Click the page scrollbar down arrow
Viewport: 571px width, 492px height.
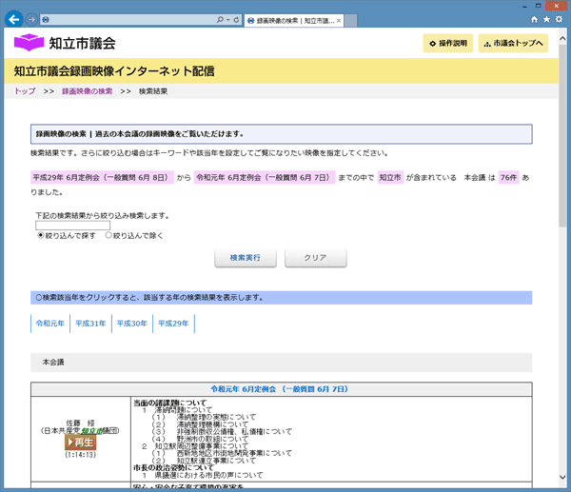click(x=563, y=477)
